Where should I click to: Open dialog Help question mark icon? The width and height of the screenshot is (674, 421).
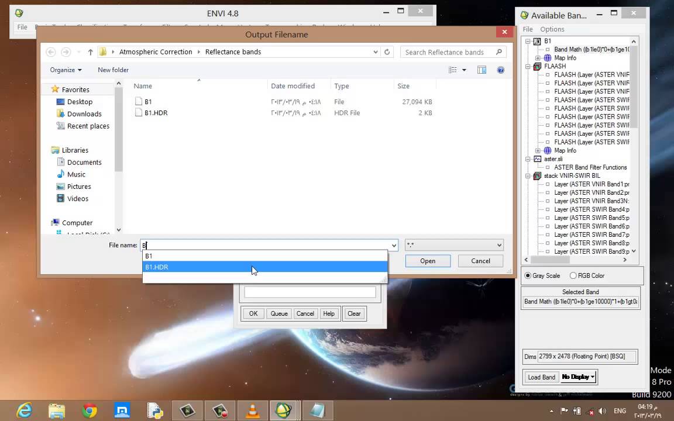(x=500, y=70)
